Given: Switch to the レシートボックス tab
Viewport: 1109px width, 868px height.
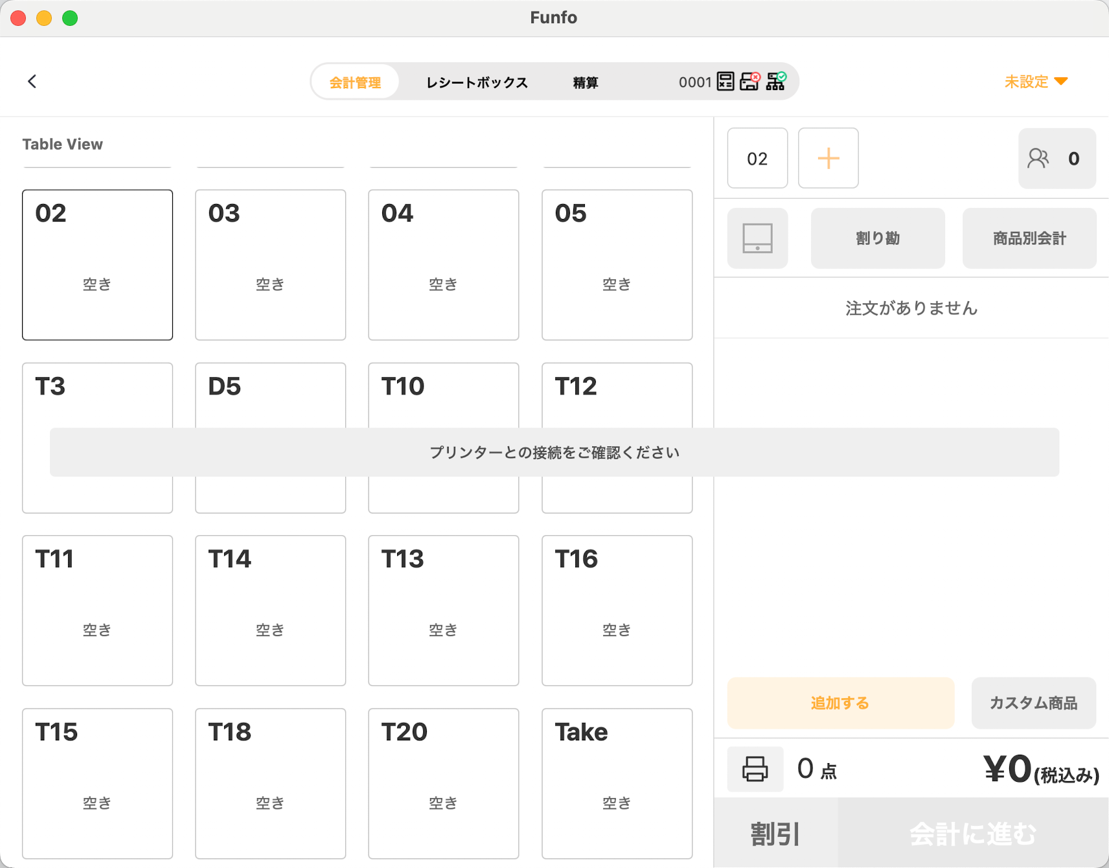Looking at the screenshot, I should (477, 82).
